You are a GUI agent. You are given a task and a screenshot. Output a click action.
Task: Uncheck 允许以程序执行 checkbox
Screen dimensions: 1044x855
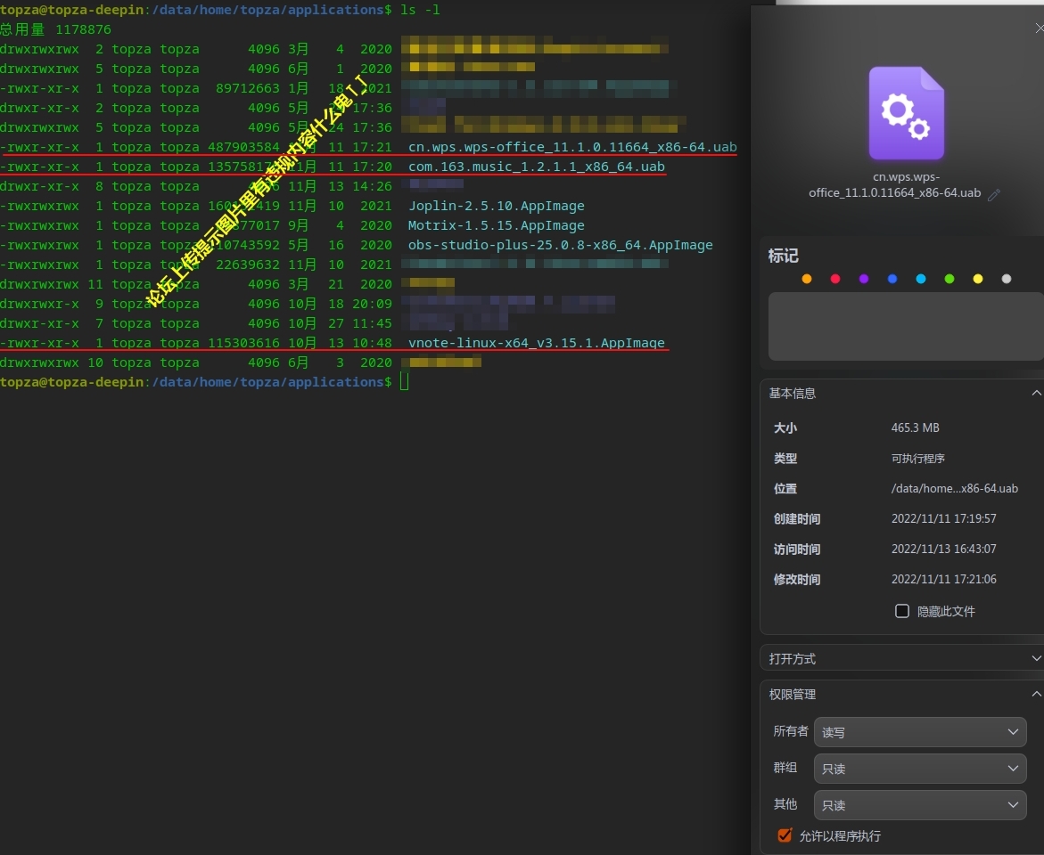(785, 835)
